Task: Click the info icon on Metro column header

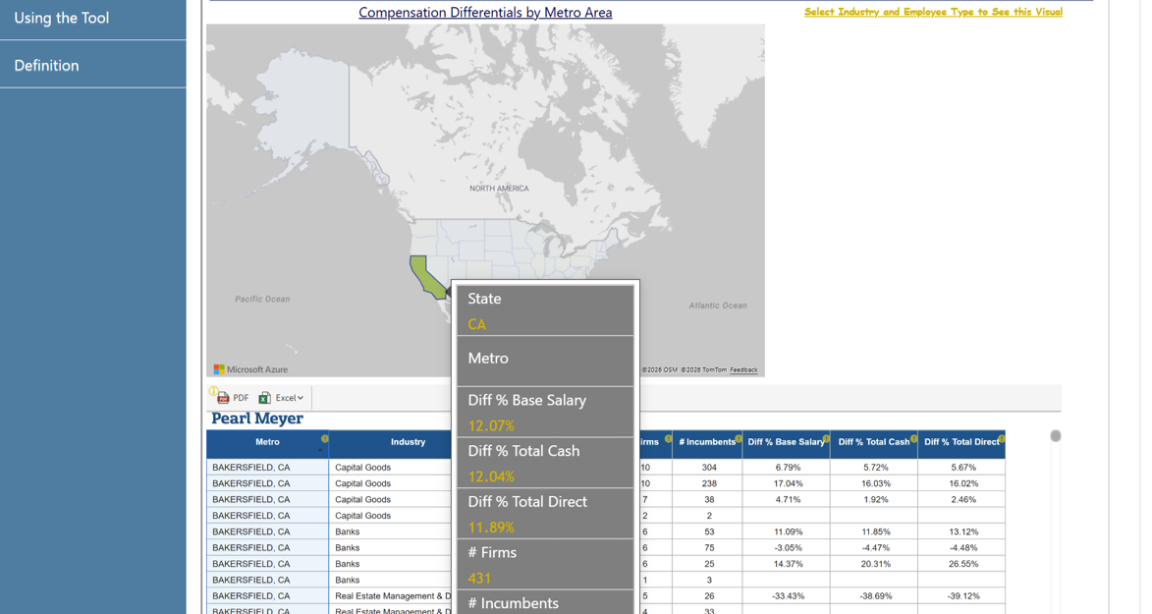Action: coord(325,439)
